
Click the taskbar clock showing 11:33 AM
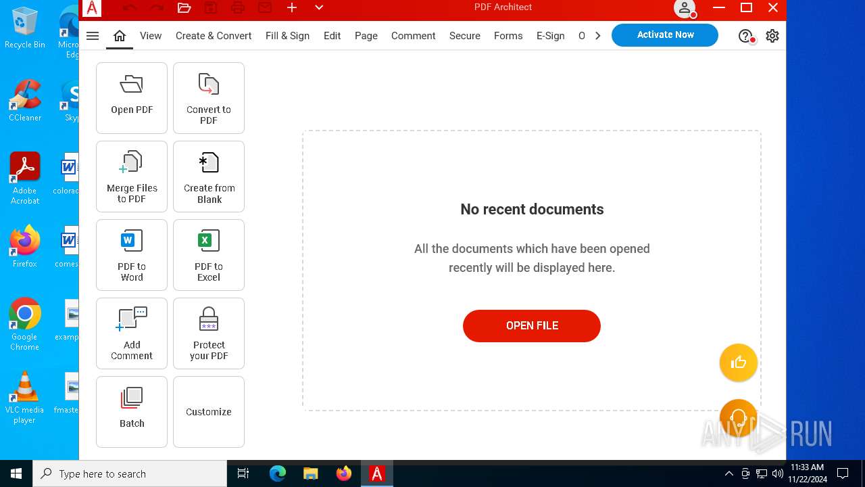click(x=807, y=473)
